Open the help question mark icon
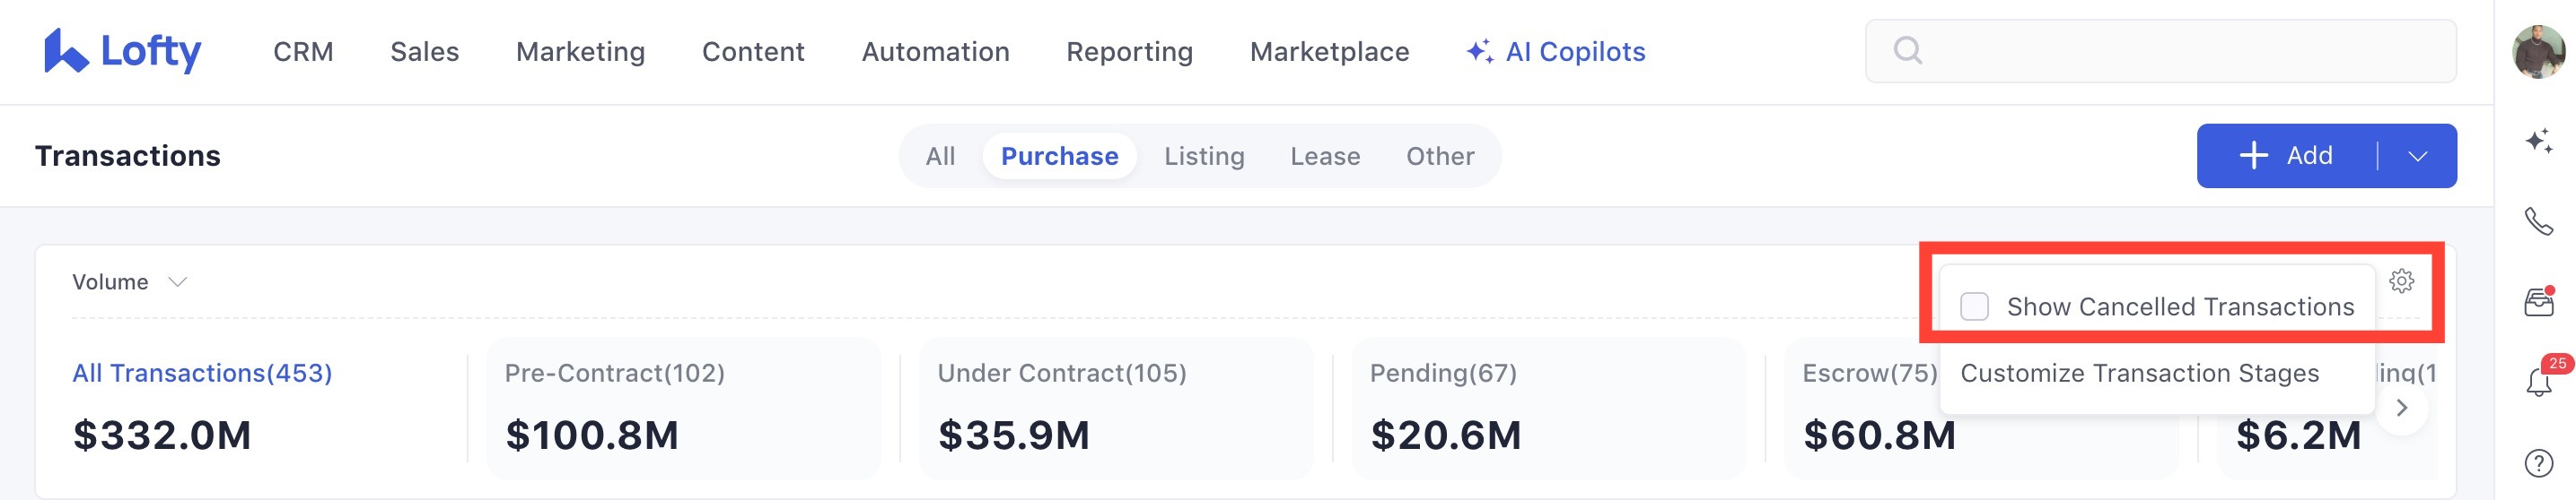The height and width of the screenshot is (500, 2576). [x=2538, y=463]
